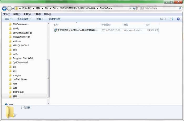Select Program Files (x86) in the tree
184x121 pixels.
[x=23, y=58]
